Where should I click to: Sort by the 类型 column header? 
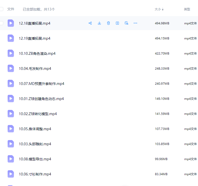click(x=187, y=9)
